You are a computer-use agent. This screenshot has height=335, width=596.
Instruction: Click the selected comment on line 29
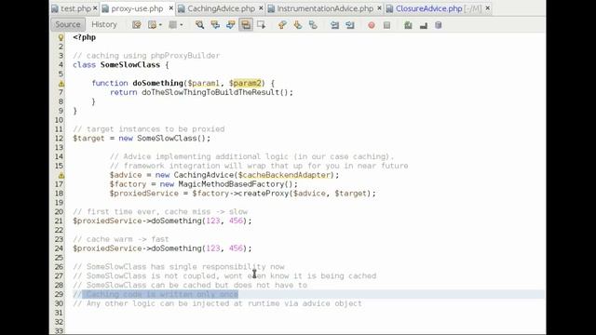(x=160, y=294)
